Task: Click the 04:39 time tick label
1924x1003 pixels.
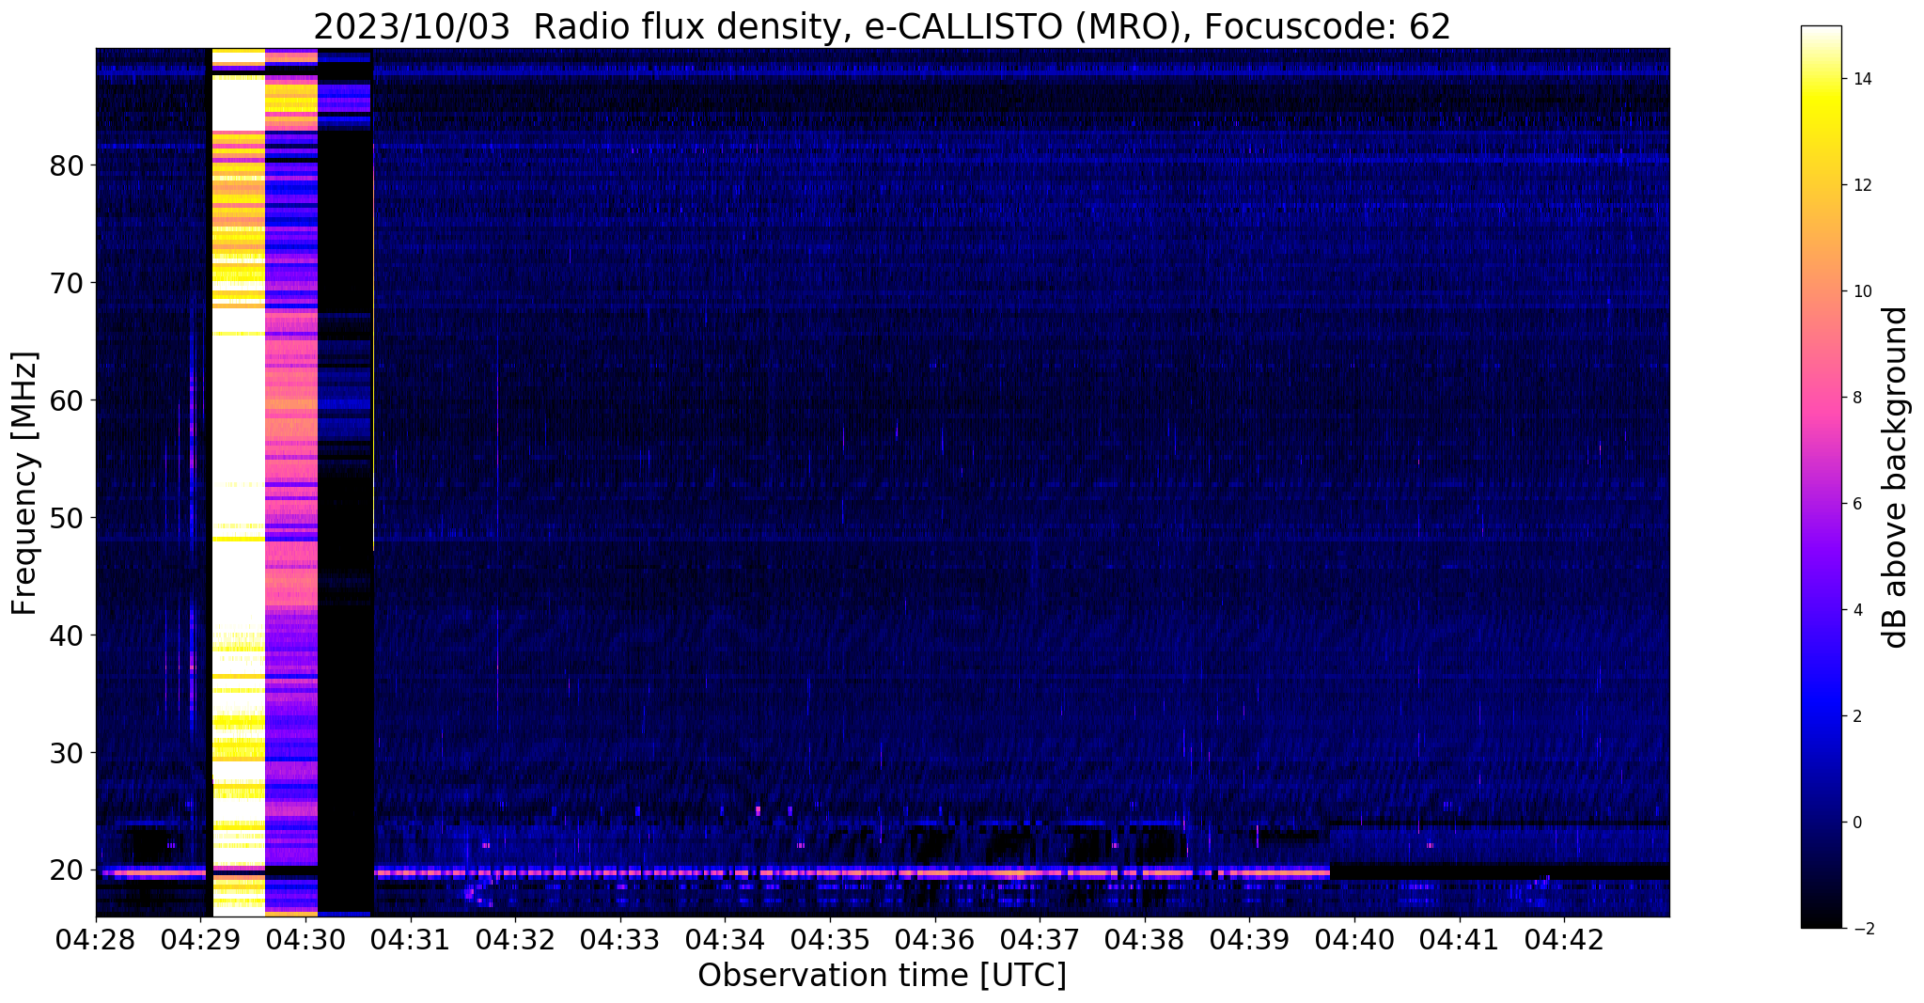Action: point(1249,940)
